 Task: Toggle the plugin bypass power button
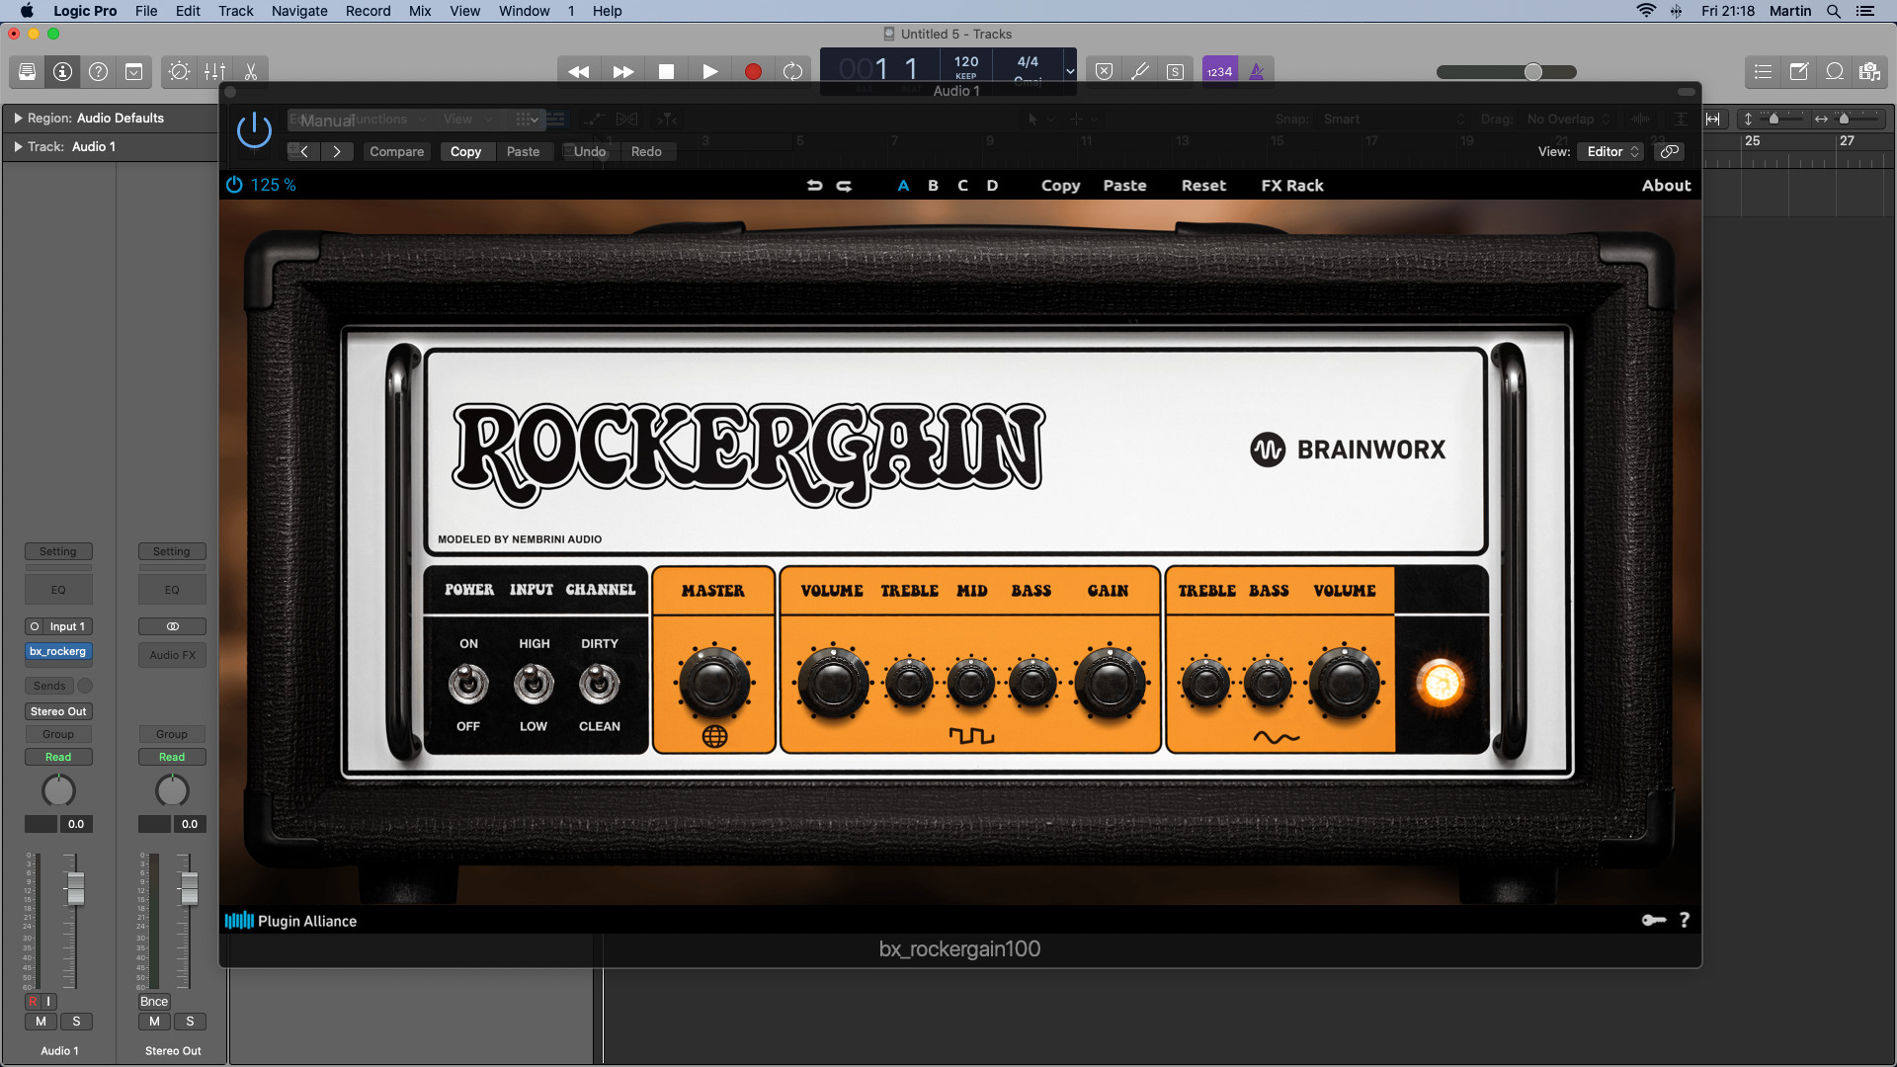pos(254,130)
